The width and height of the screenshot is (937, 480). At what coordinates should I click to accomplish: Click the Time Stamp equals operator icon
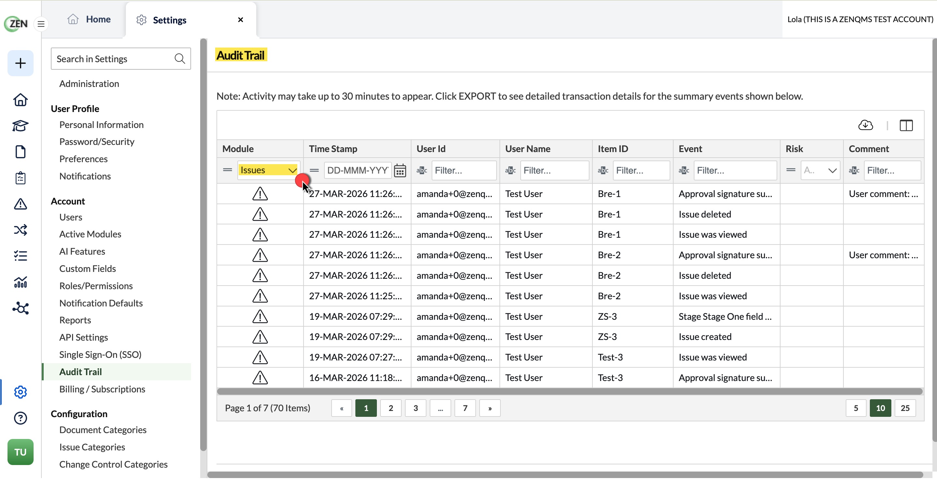pyautogui.click(x=314, y=170)
